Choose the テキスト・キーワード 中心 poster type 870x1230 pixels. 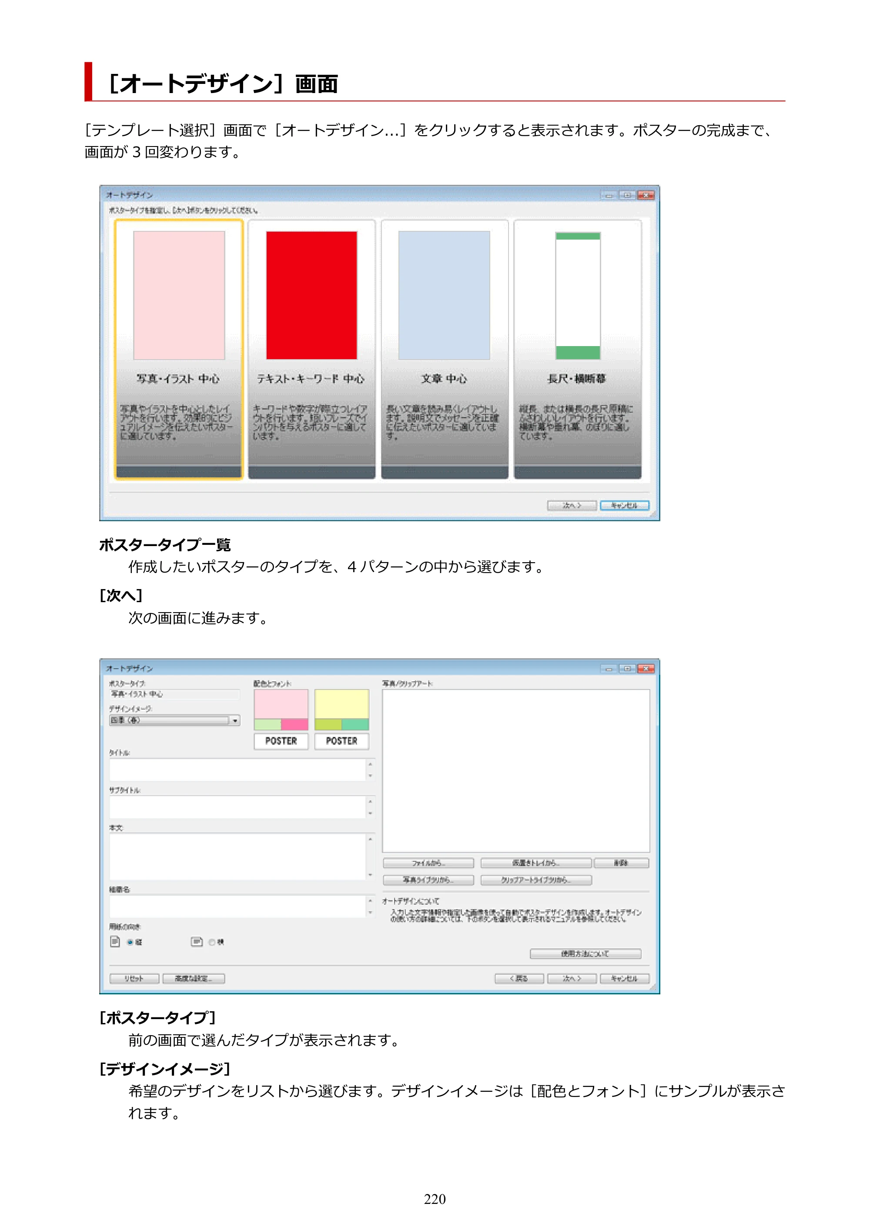[311, 349]
